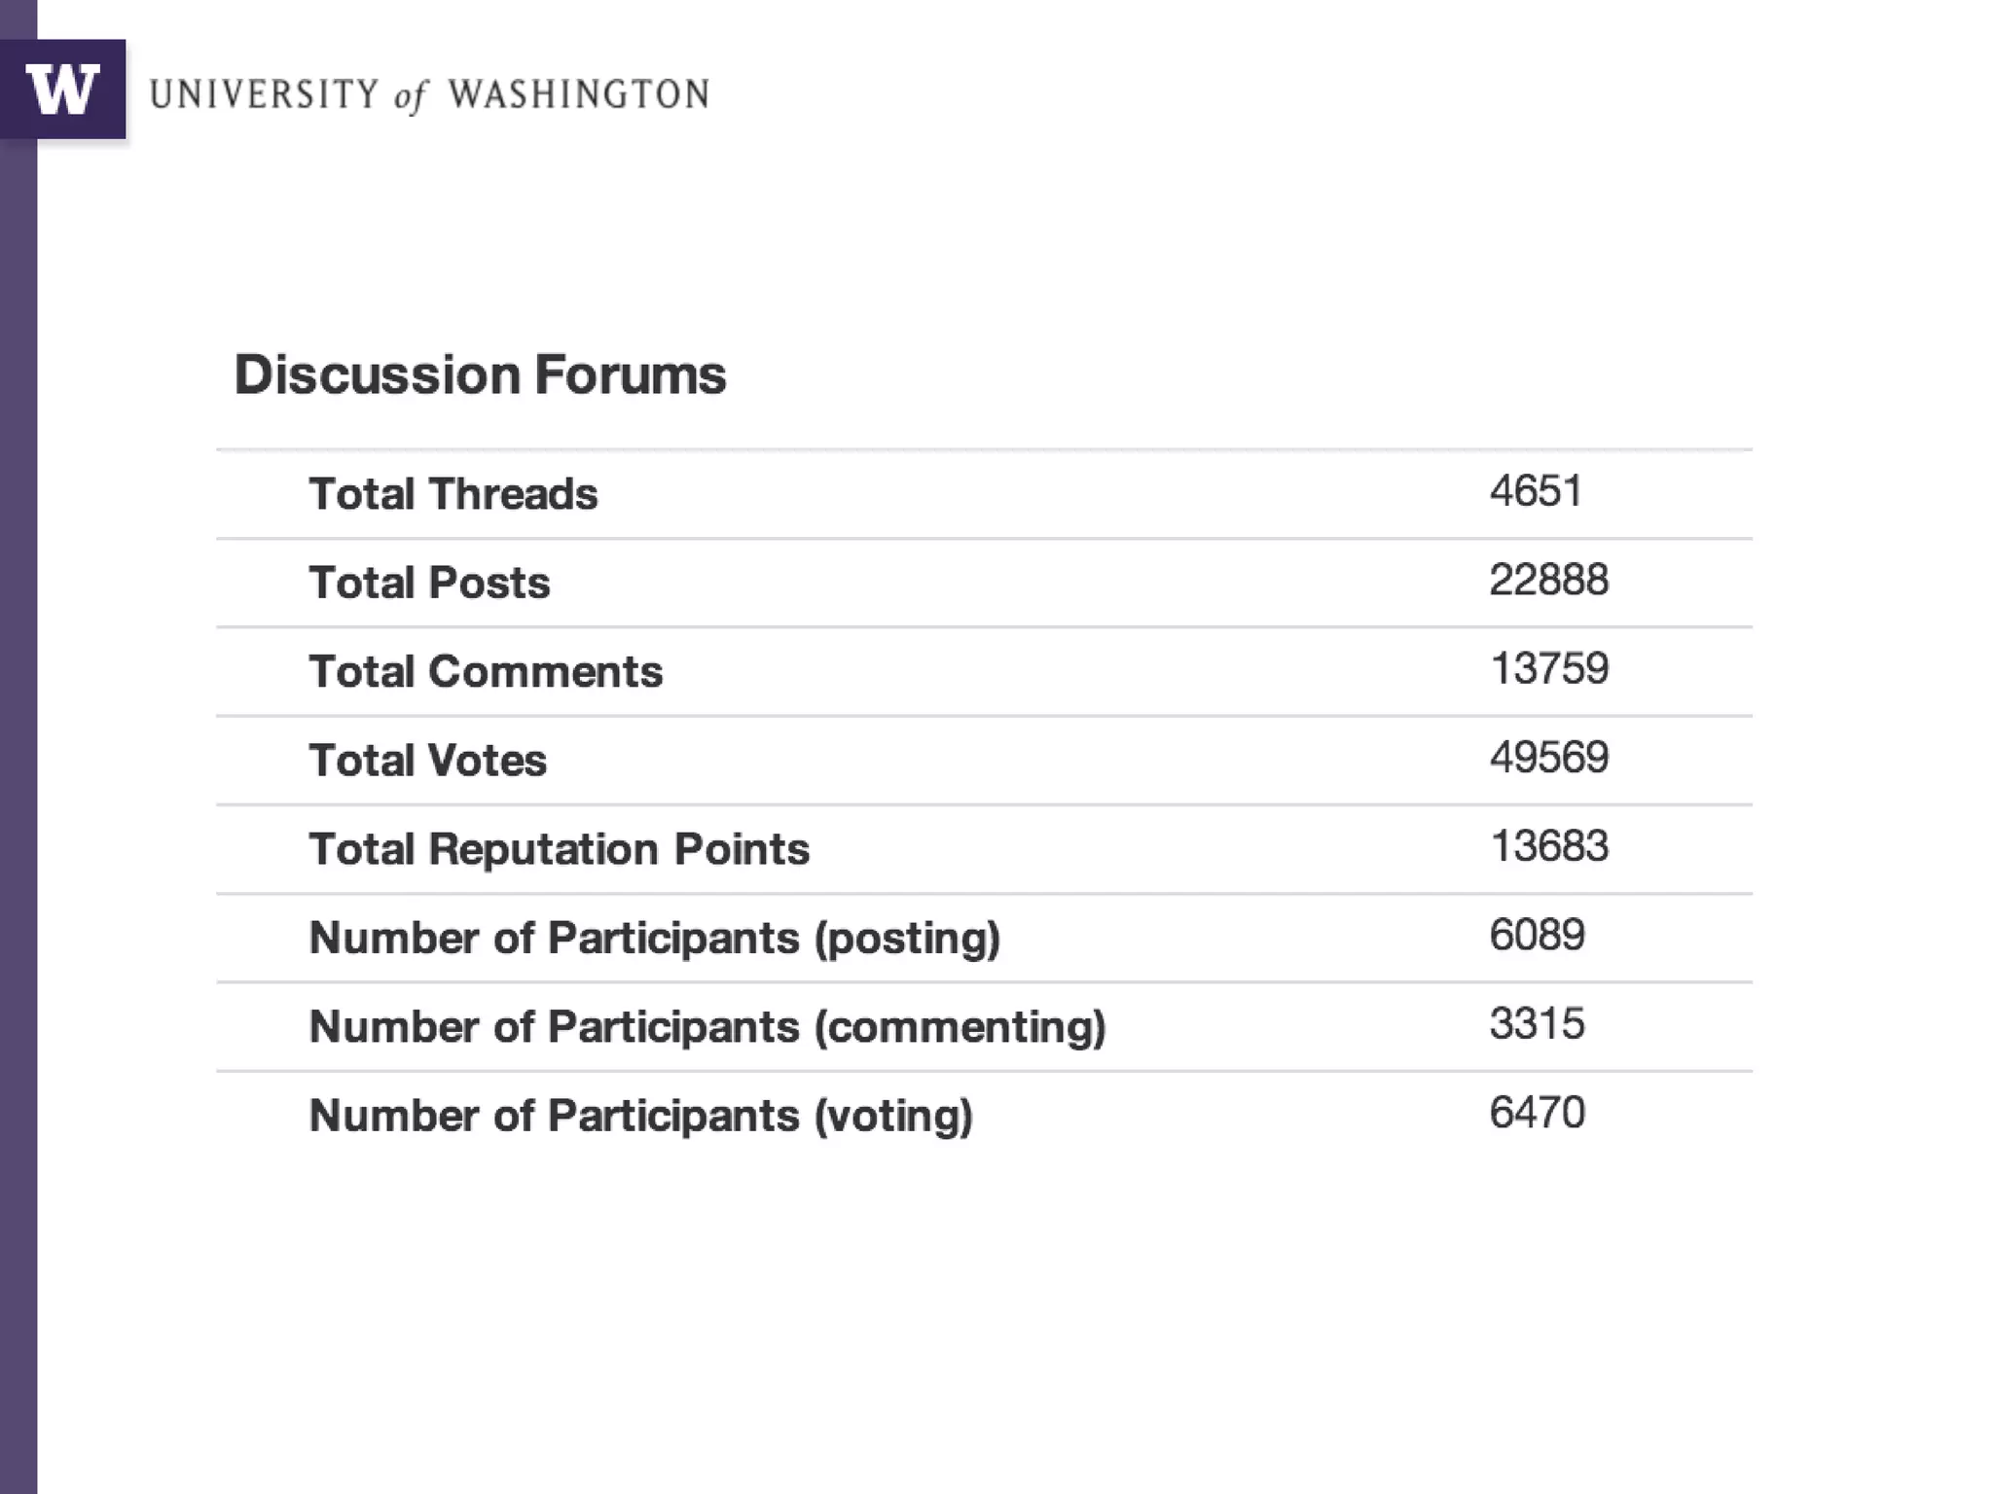
Task: Click the 4651 threads value
Action: click(1535, 490)
